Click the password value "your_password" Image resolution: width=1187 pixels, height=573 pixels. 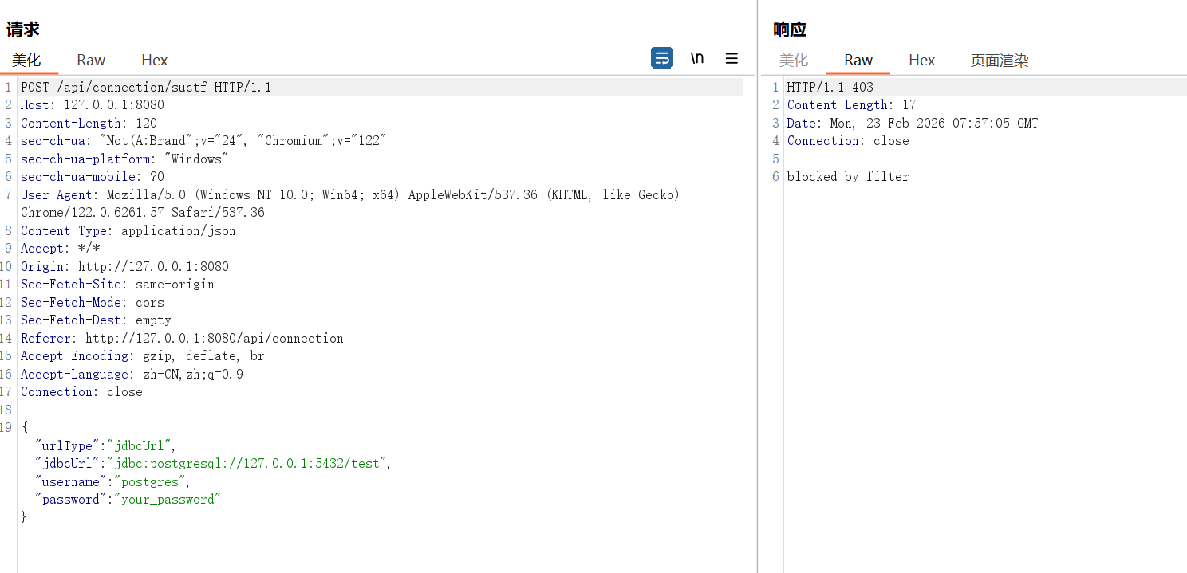point(167,500)
